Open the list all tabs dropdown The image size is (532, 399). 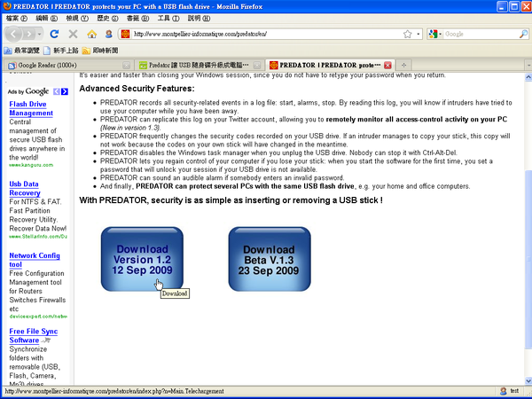point(528,65)
